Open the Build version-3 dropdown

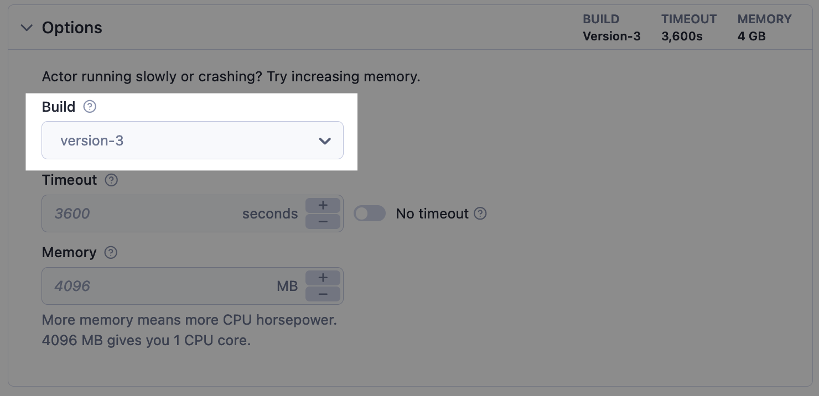coord(193,140)
